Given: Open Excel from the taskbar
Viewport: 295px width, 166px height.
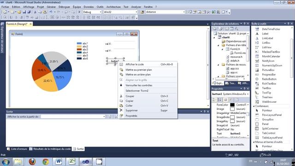Looking at the screenshot, I should [x=72, y=161].
